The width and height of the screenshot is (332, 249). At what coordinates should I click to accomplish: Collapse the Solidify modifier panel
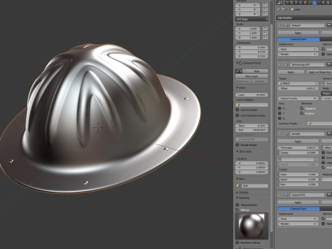(x=280, y=133)
